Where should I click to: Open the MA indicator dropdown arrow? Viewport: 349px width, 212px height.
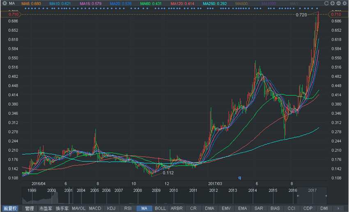4,3
